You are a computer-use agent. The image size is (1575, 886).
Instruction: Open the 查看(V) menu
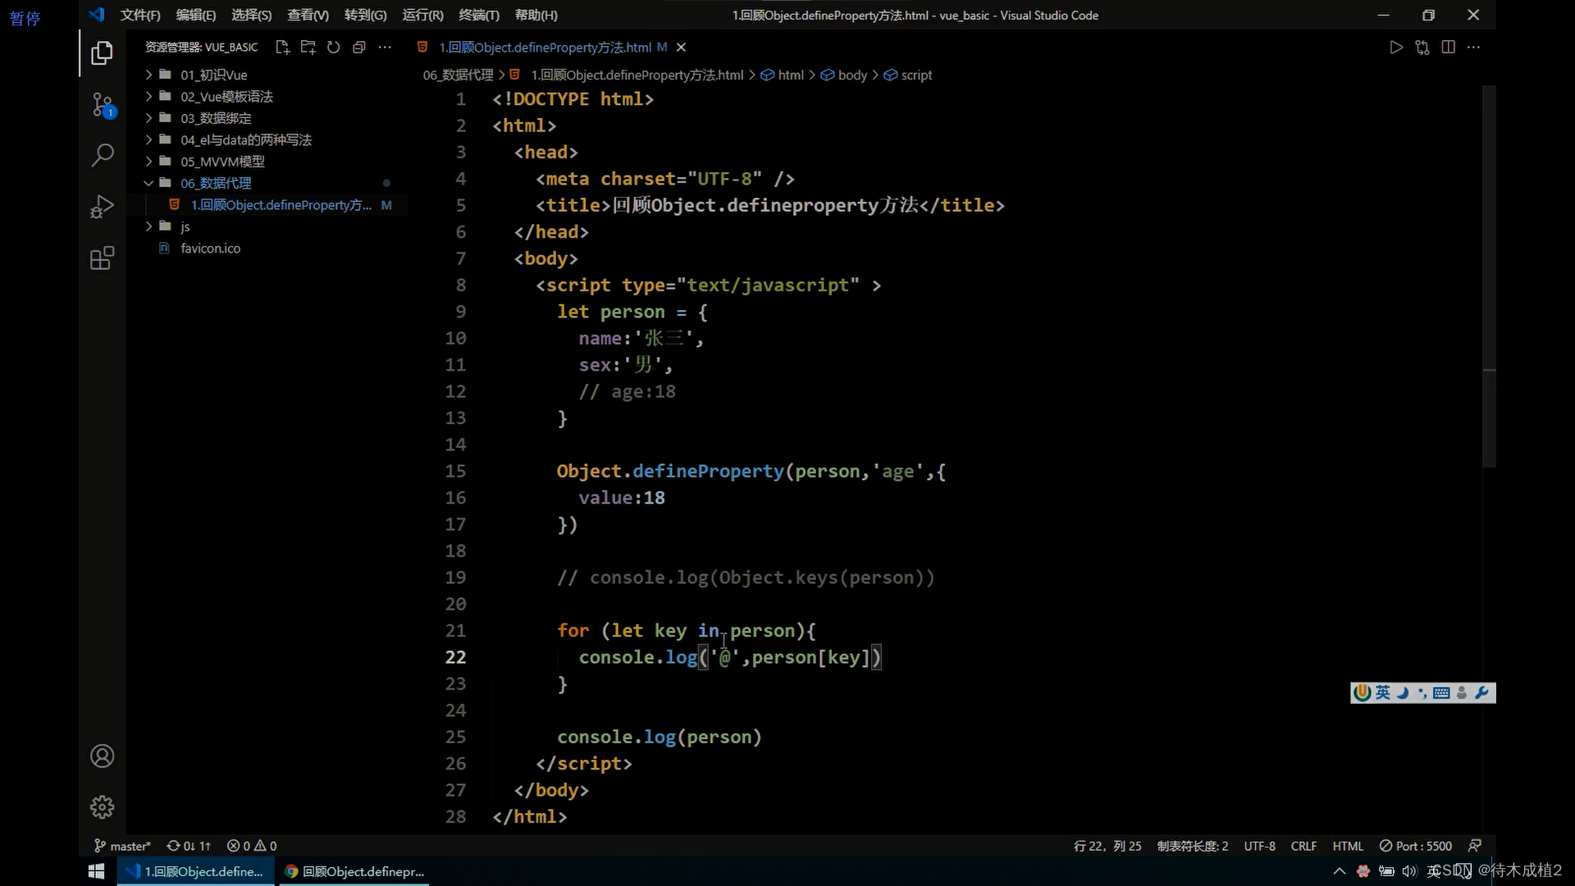click(x=308, y=15)
